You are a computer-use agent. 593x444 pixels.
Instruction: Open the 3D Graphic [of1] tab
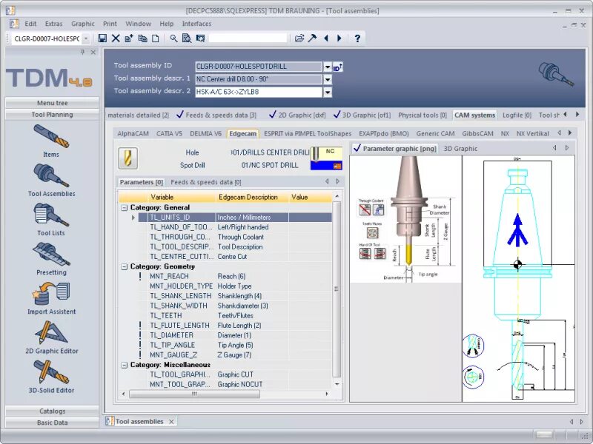(x=362, y=115)
